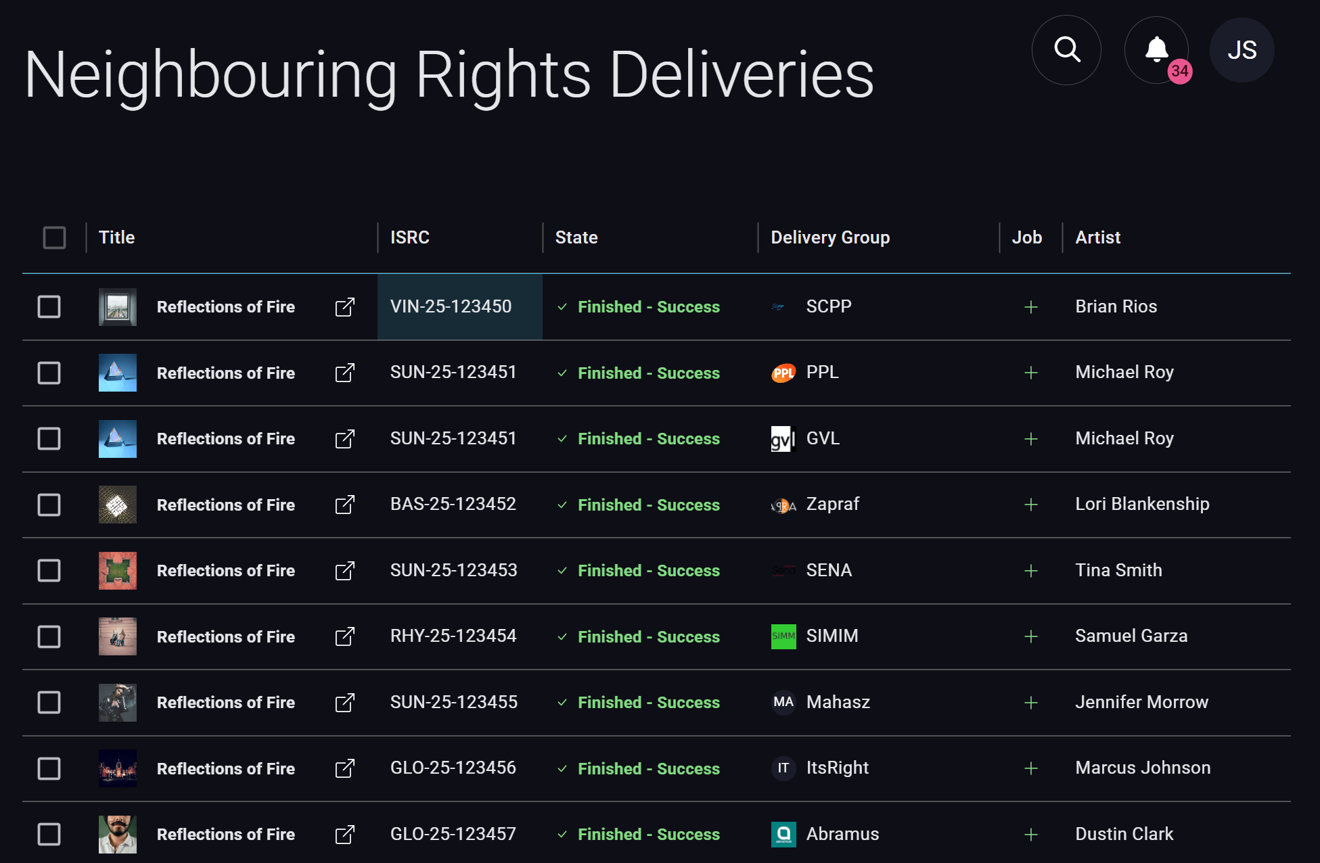Check the RHY-25-123454 row checkbox

(49, 636)
